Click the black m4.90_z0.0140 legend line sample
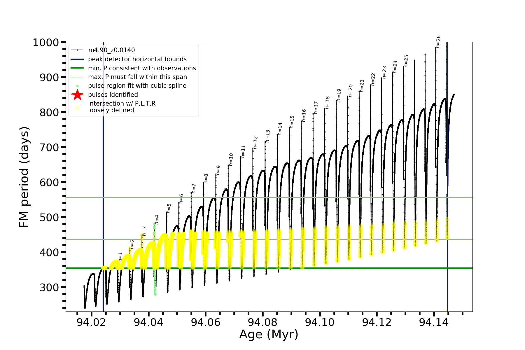Viewport: 525px width, 350px height. click(x=77, y=50)
